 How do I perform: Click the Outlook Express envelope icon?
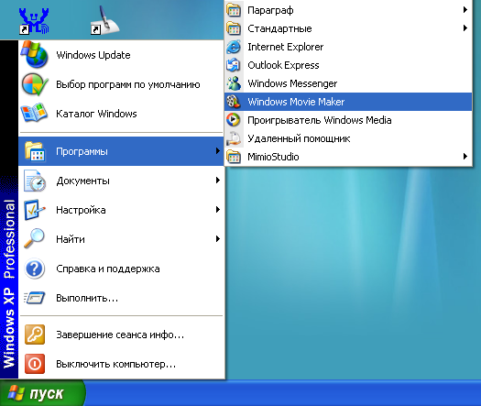click(x=234, y=65)
